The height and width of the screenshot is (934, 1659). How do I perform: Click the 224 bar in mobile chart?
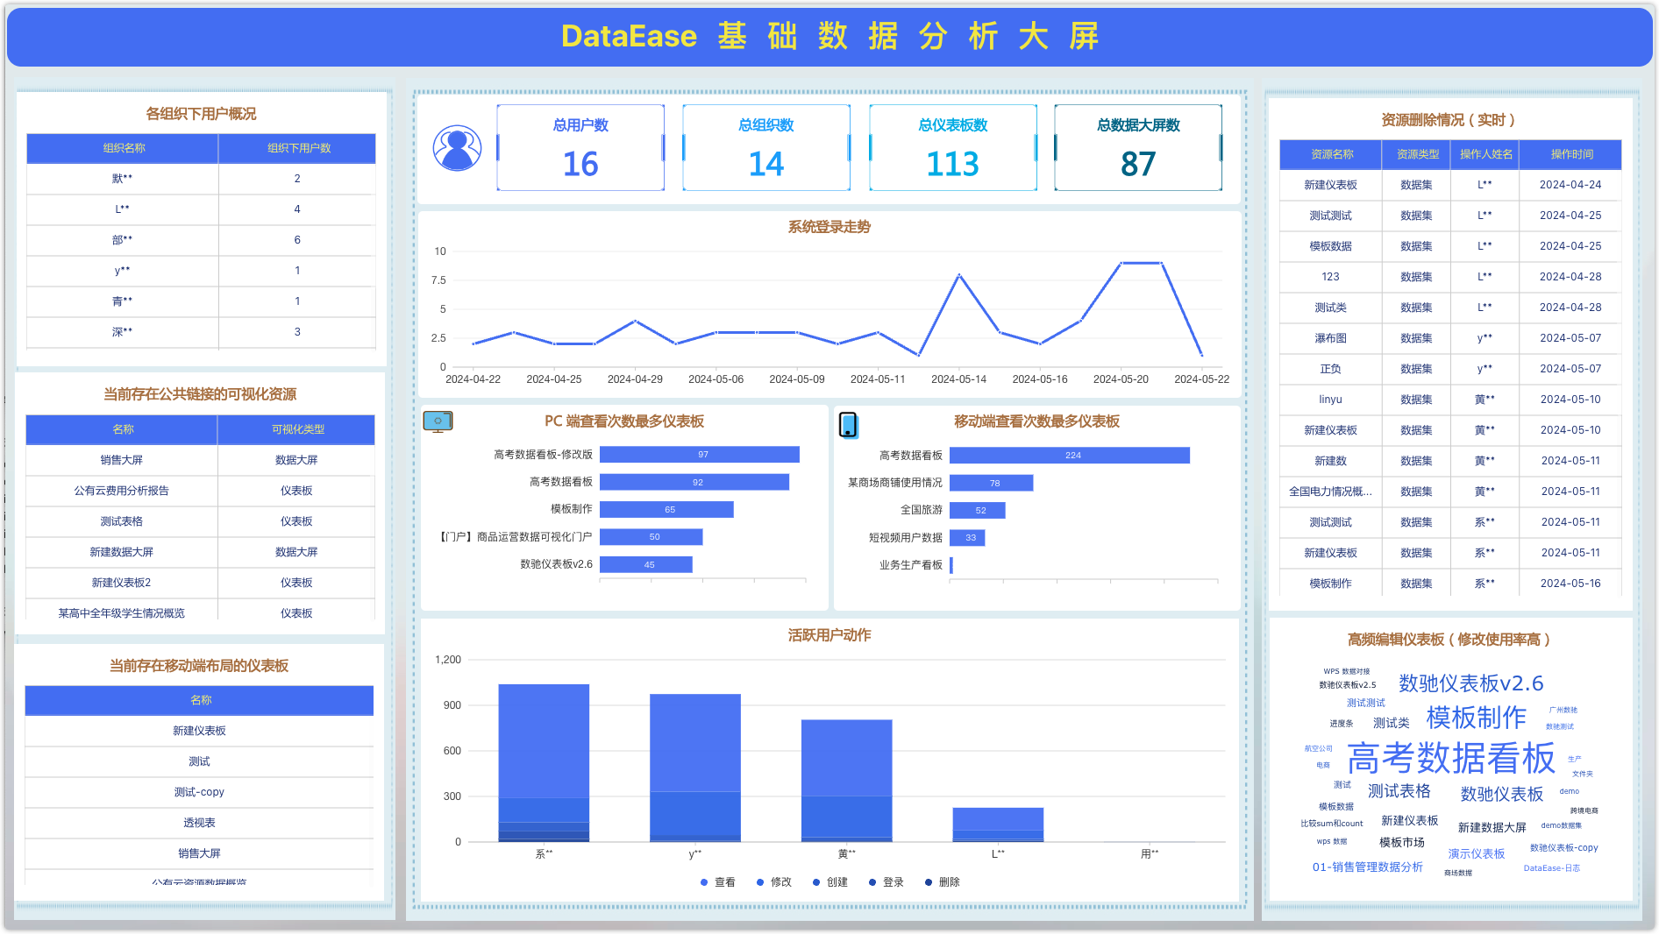(x=1069, y=456)
